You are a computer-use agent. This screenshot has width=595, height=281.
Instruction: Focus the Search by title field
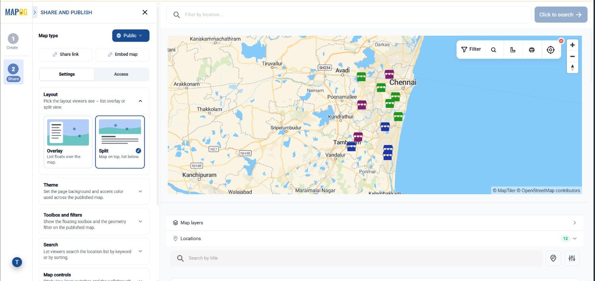[x=356, y=258]
